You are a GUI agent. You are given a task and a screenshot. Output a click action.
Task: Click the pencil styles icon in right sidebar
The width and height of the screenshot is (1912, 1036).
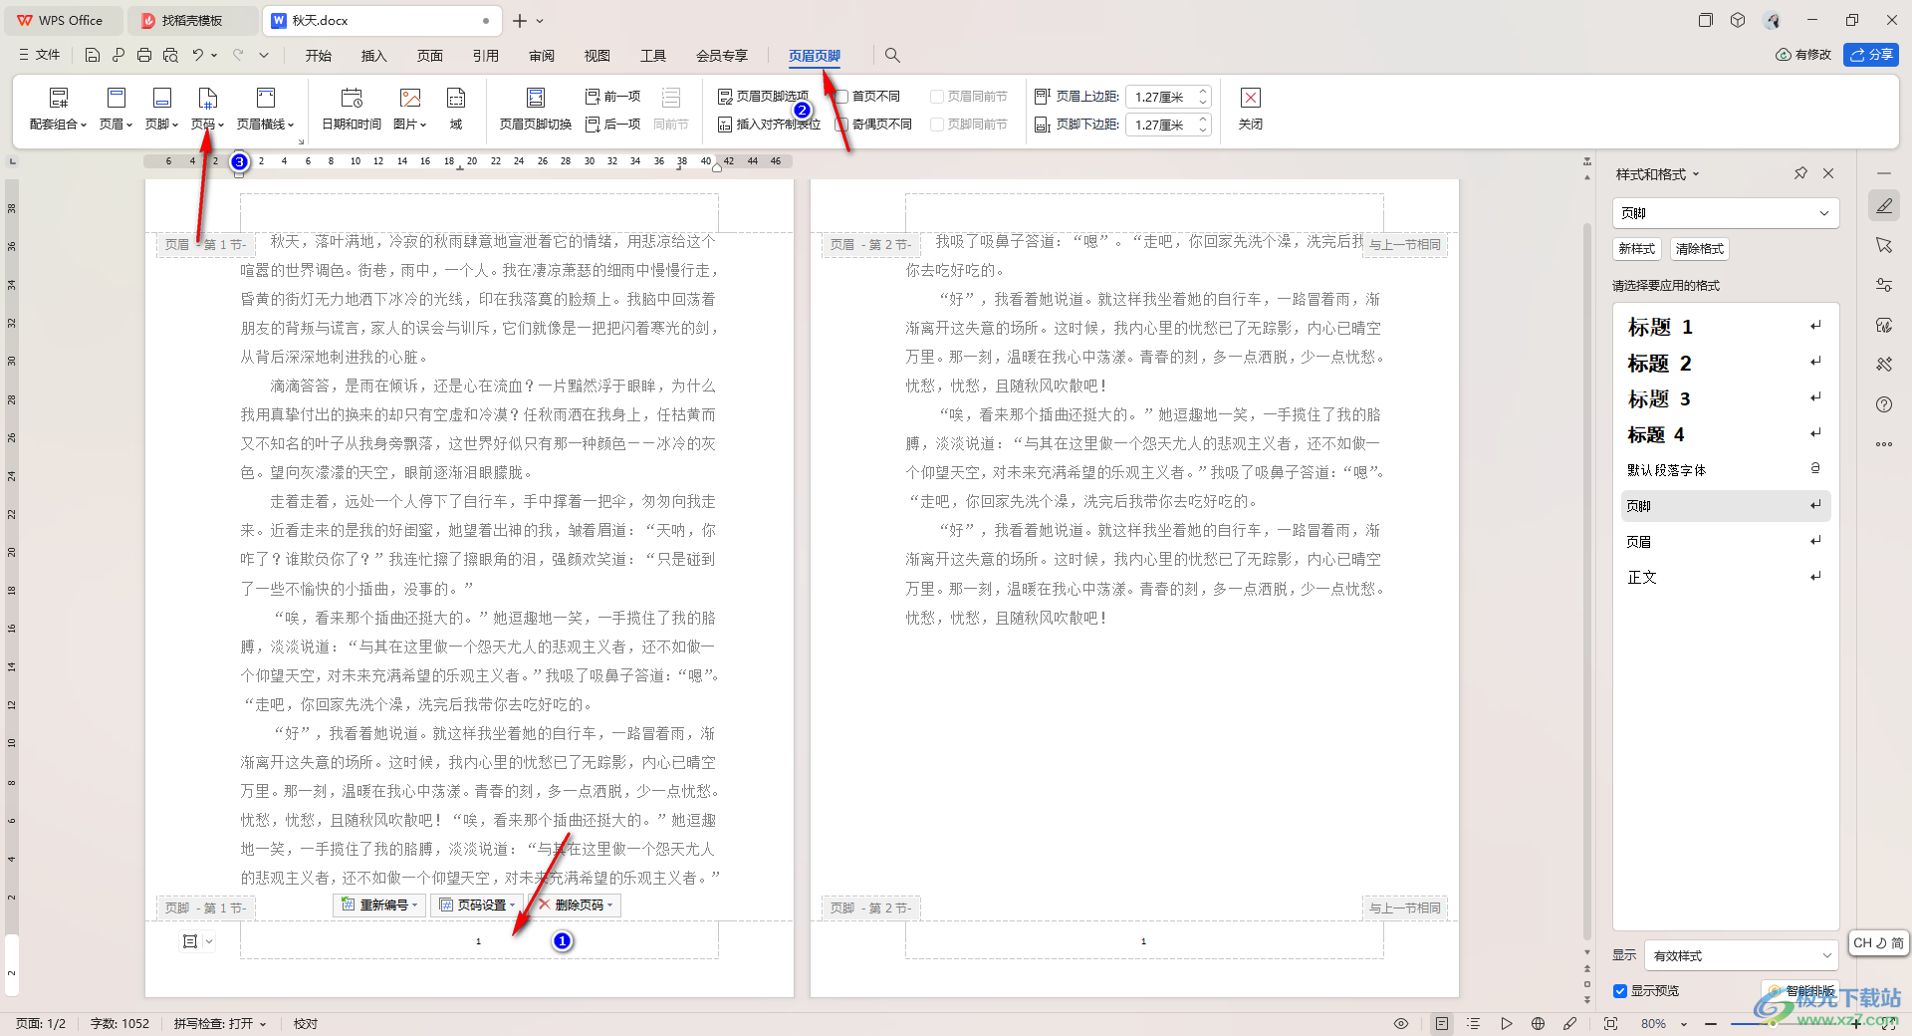tap(1884, 205)
